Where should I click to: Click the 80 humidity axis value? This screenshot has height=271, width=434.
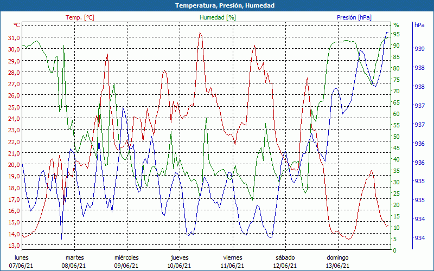click(397, 68)
